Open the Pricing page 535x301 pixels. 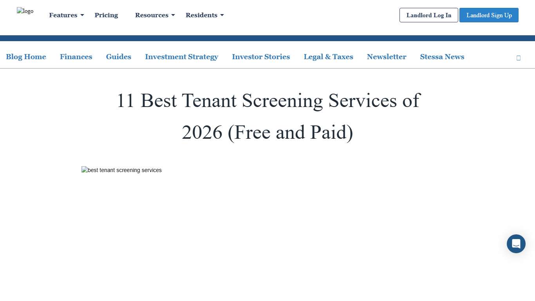tap(106, 15)
